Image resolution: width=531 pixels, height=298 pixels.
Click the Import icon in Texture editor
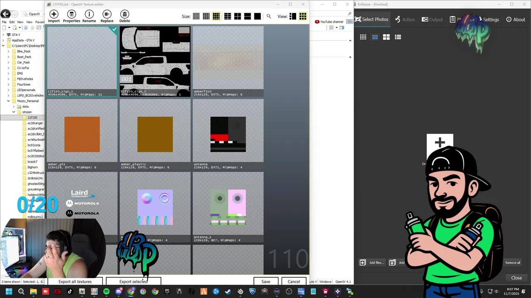pyautogui.click(x=54, y=14)
